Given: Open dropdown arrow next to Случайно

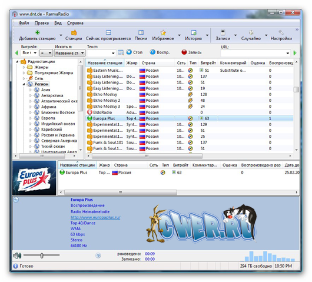Looking at the screenshot, I should [x=266, y=35].
